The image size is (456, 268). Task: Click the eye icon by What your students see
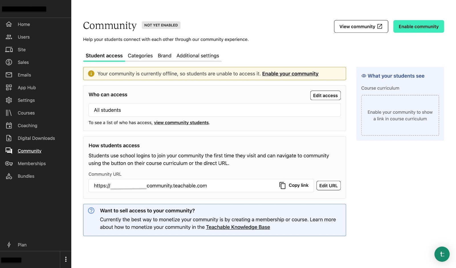click(x=364, y=76)
